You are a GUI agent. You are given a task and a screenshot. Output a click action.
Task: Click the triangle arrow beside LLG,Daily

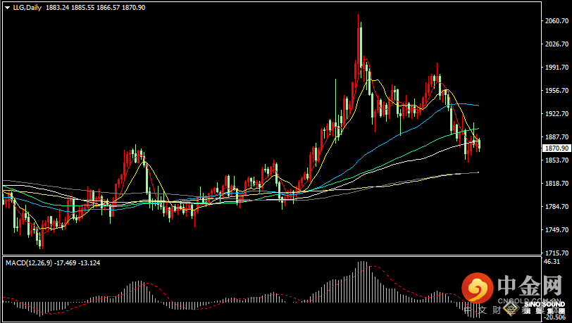[x=6, y=7]
